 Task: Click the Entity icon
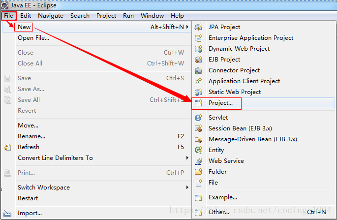198,150
